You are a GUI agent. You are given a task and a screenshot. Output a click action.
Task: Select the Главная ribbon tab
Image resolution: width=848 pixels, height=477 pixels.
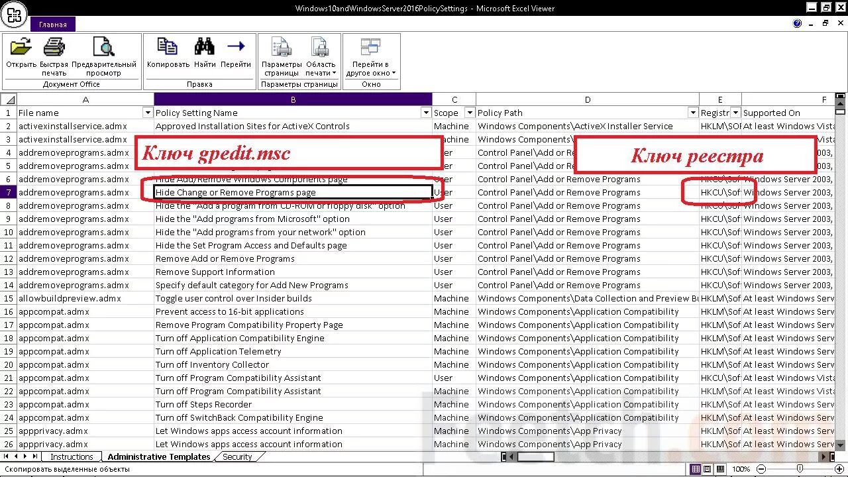(x=53, y=25)
